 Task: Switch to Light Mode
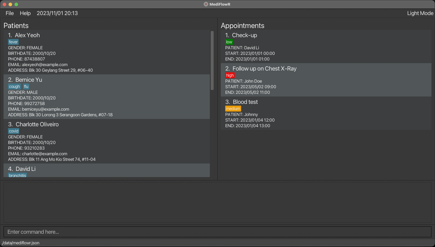click(x=420, y=13)
